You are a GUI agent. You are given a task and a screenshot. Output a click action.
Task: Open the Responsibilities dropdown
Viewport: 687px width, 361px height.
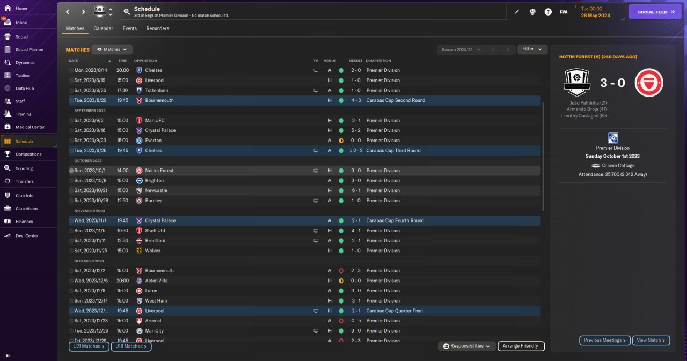click(x=466, y=347)
